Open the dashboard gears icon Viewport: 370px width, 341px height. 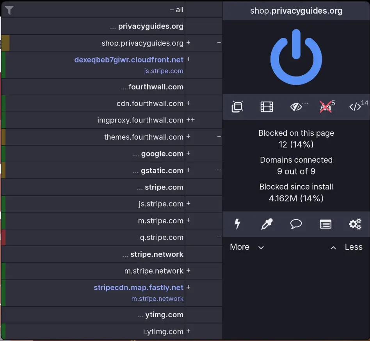(355, 224)
